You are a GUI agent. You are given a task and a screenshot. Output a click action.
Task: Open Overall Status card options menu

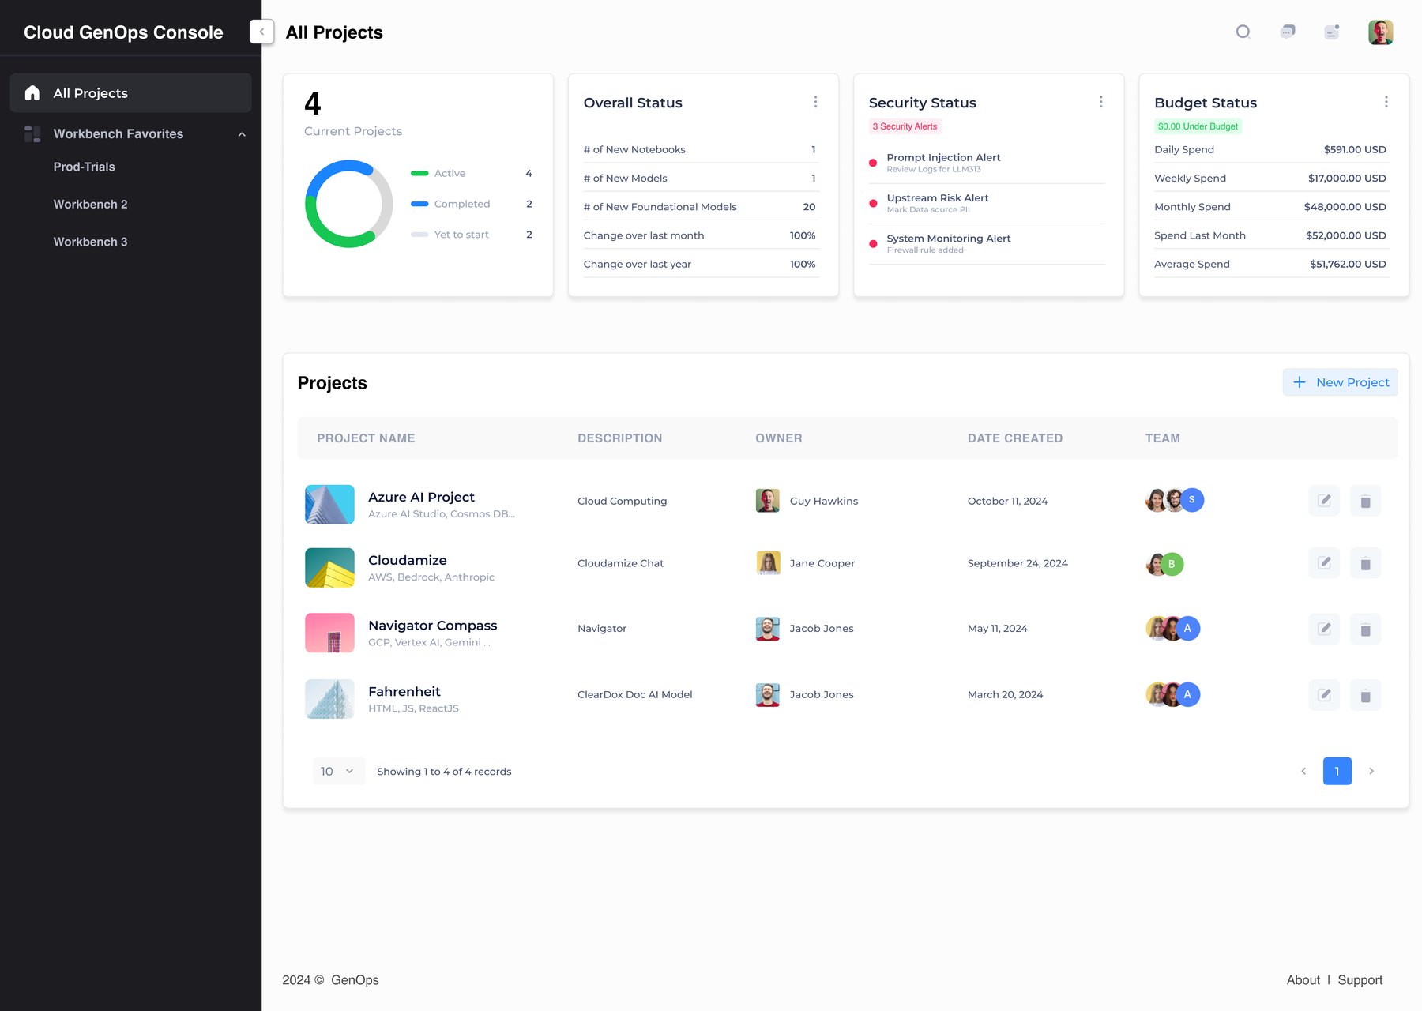(815, 102)
